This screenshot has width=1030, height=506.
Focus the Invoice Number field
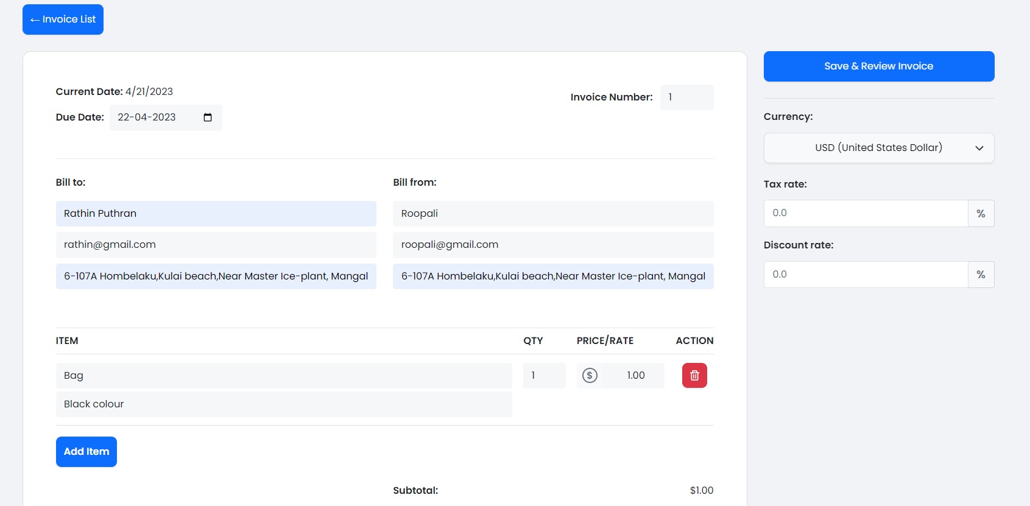tap(686, 97)
